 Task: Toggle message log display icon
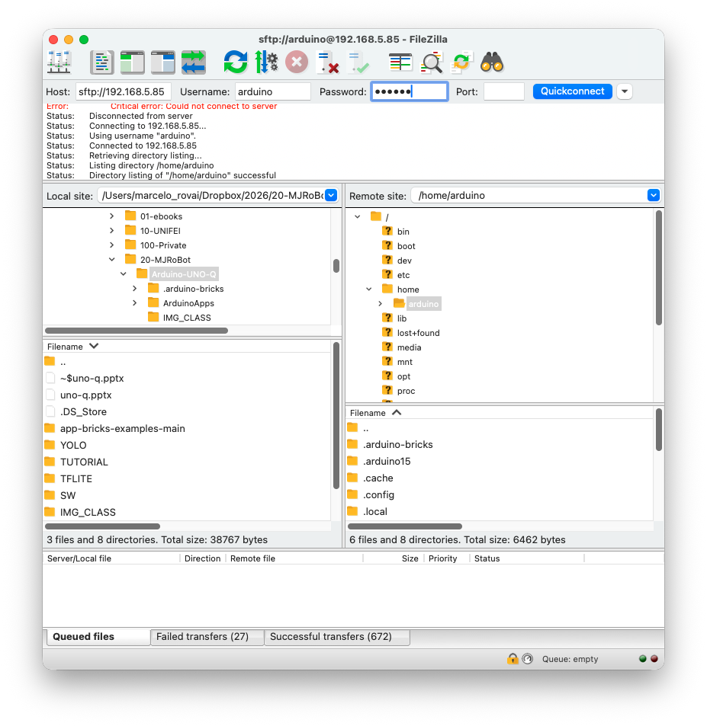(101, 62)
